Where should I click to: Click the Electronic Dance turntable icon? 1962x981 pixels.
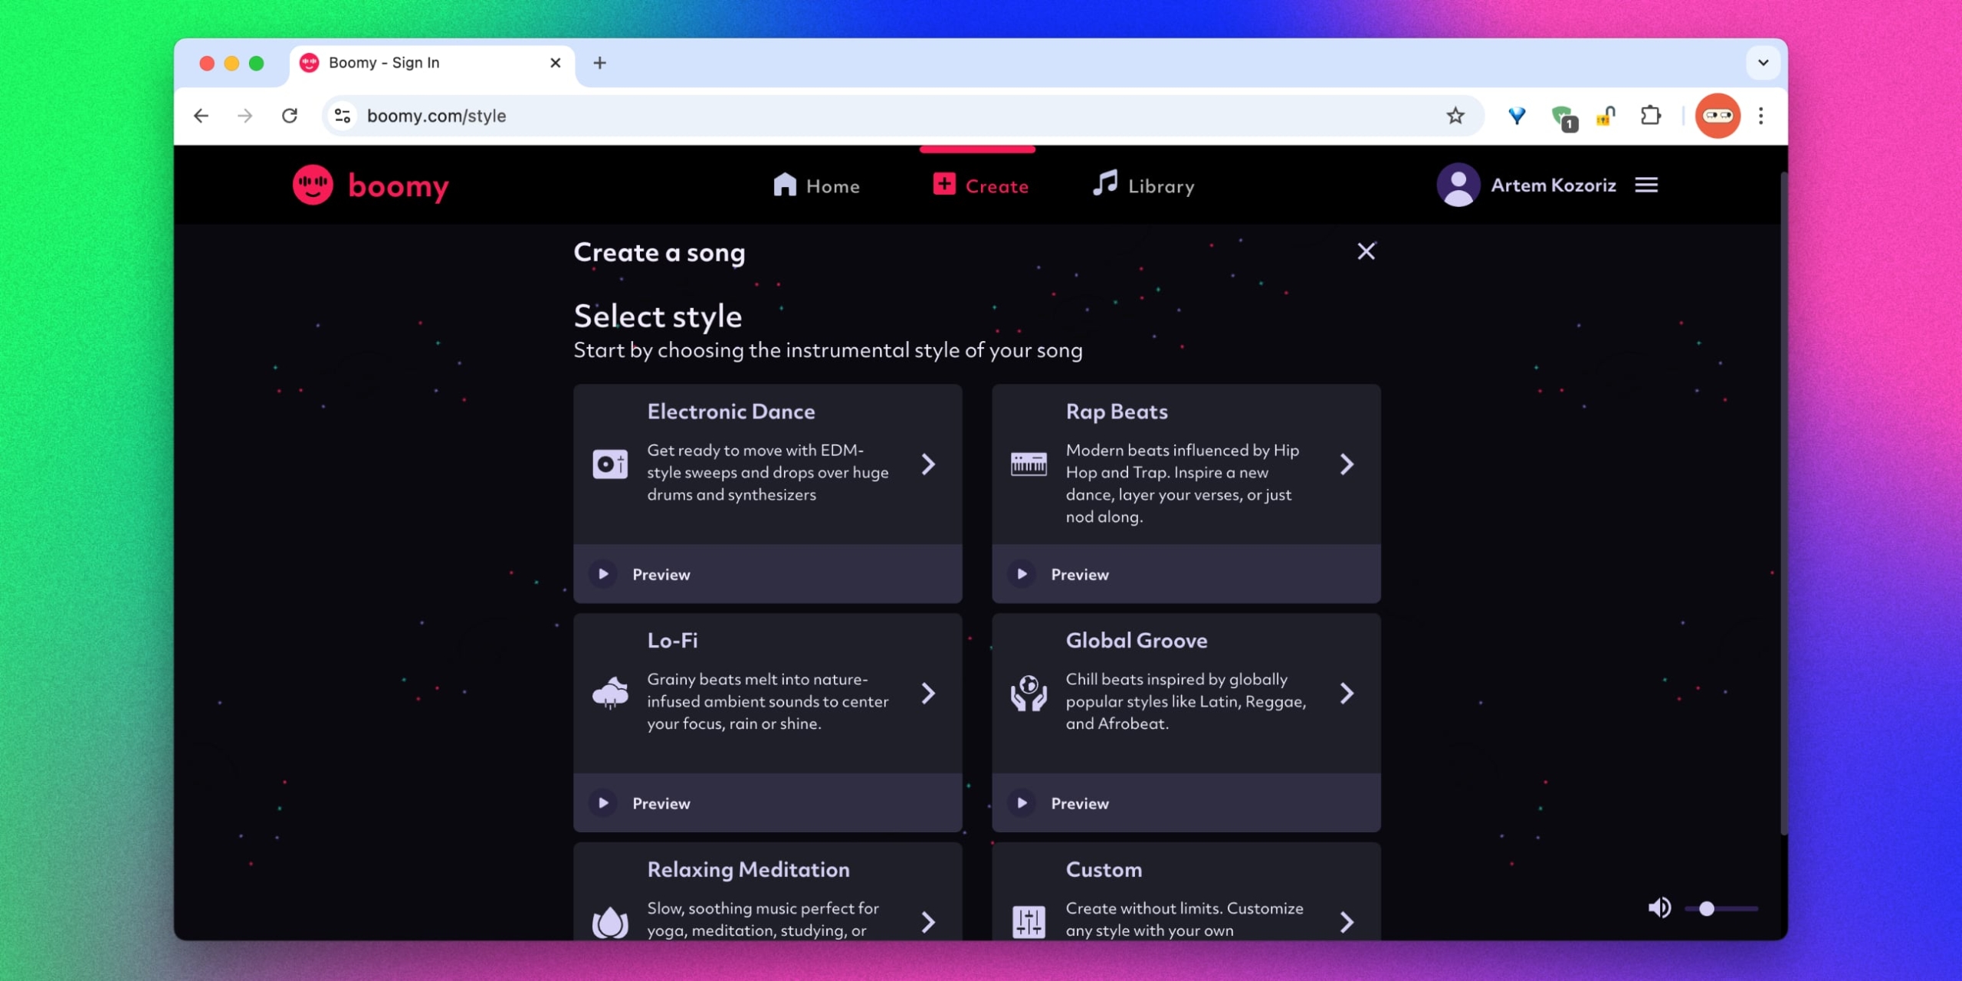pos(610,464)
